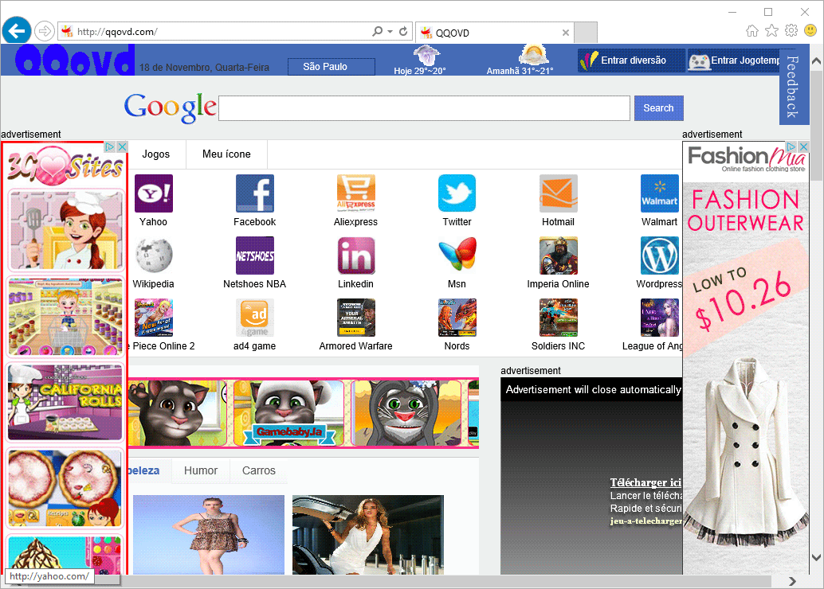Screen dimensions: 824x589
Task: Open the Yahoo shortcut icon
Action: tap(154, 193)
